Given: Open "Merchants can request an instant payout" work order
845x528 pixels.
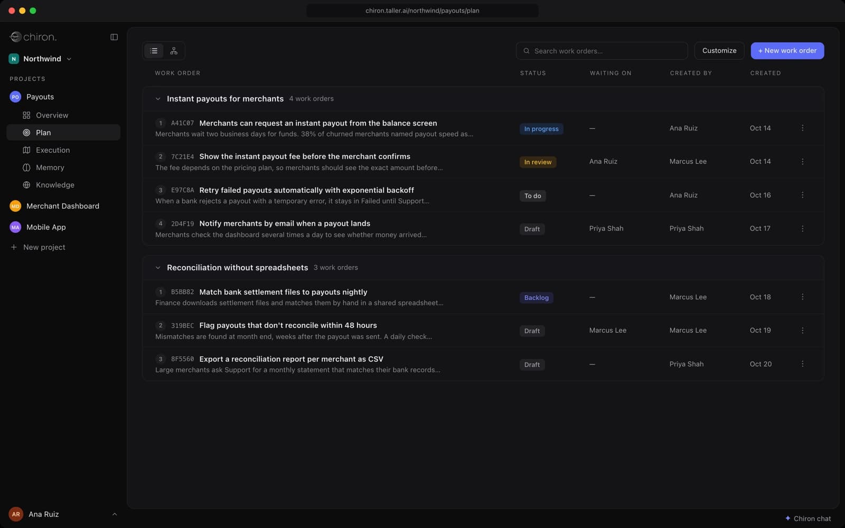Looking at the screenshot, I should click(x=318, y=123).
